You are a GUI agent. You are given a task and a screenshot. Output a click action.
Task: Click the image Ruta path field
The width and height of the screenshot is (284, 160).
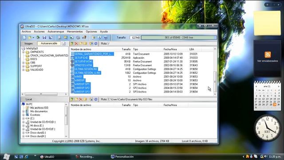[162, 44]
